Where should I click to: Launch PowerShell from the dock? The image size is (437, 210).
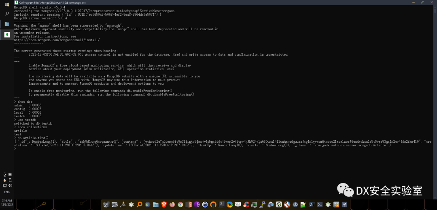tap(312, 205)
